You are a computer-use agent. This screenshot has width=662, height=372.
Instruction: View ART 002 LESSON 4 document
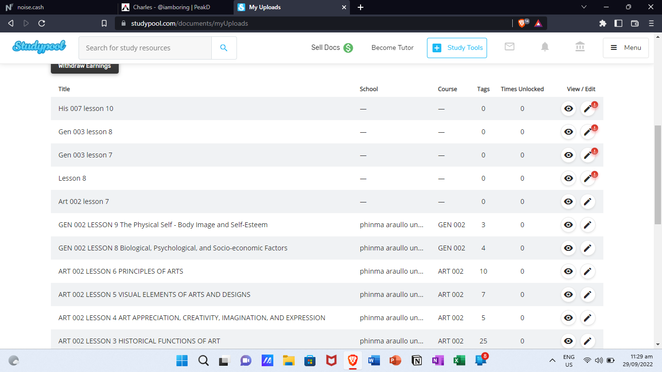pos(568,318)
